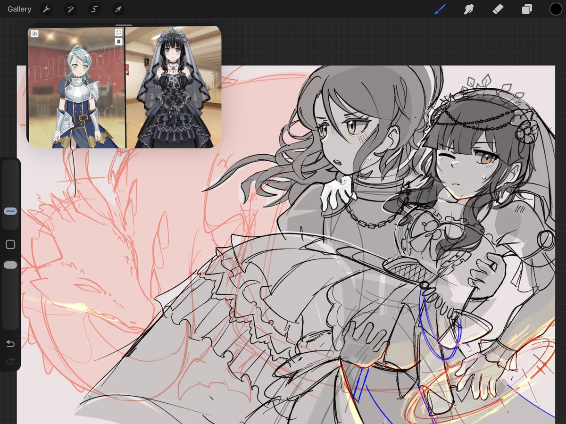The image size is (566, 424).
Task: Open the Actions wrench menu
Action: pyautogui.click(x=46, y=9)
